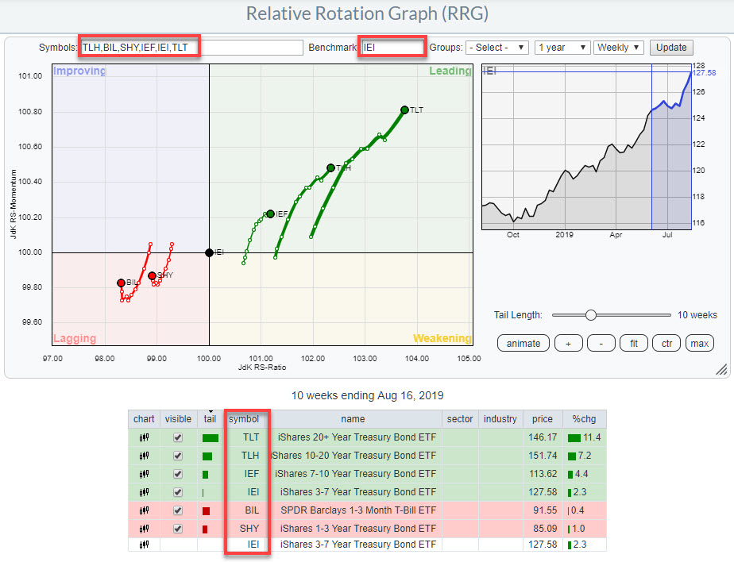
Task: Select the TLT head point on graph
Action: click(x=404, y=110)
